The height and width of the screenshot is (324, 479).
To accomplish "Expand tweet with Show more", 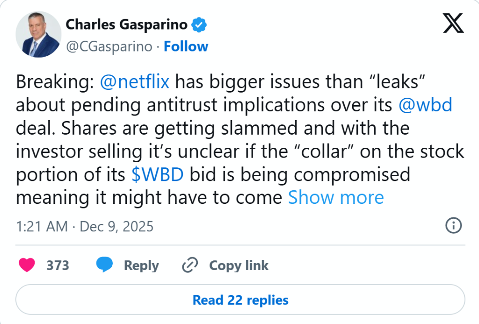I will 335,197.
